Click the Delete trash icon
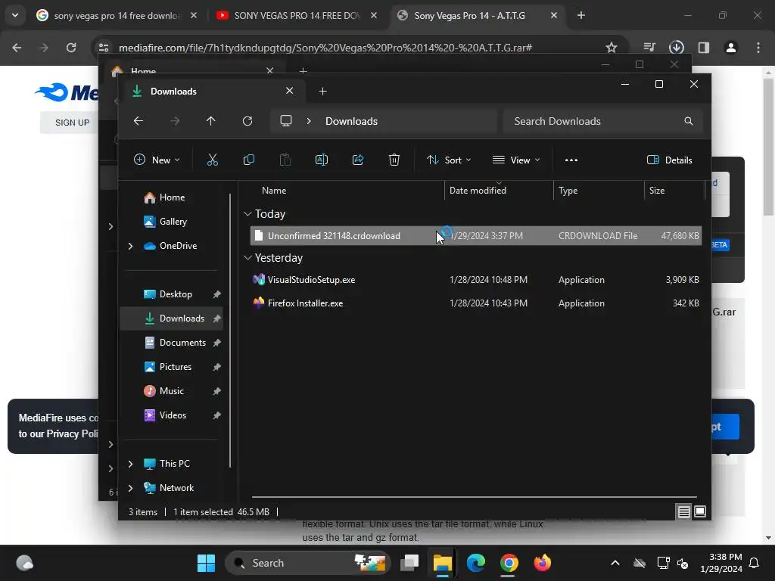Screen dimensions: 775x581 (394, 160)
